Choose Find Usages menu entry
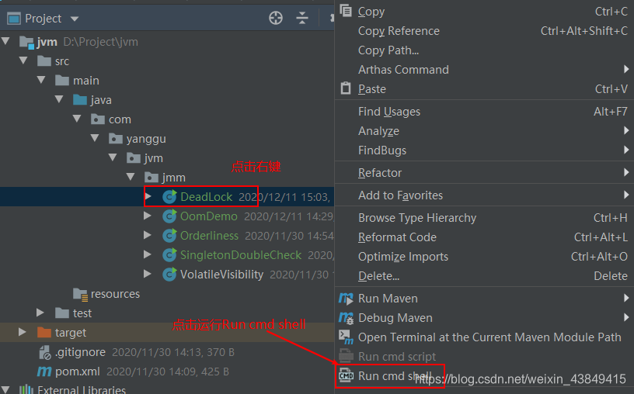 click(x=484, y=112)
